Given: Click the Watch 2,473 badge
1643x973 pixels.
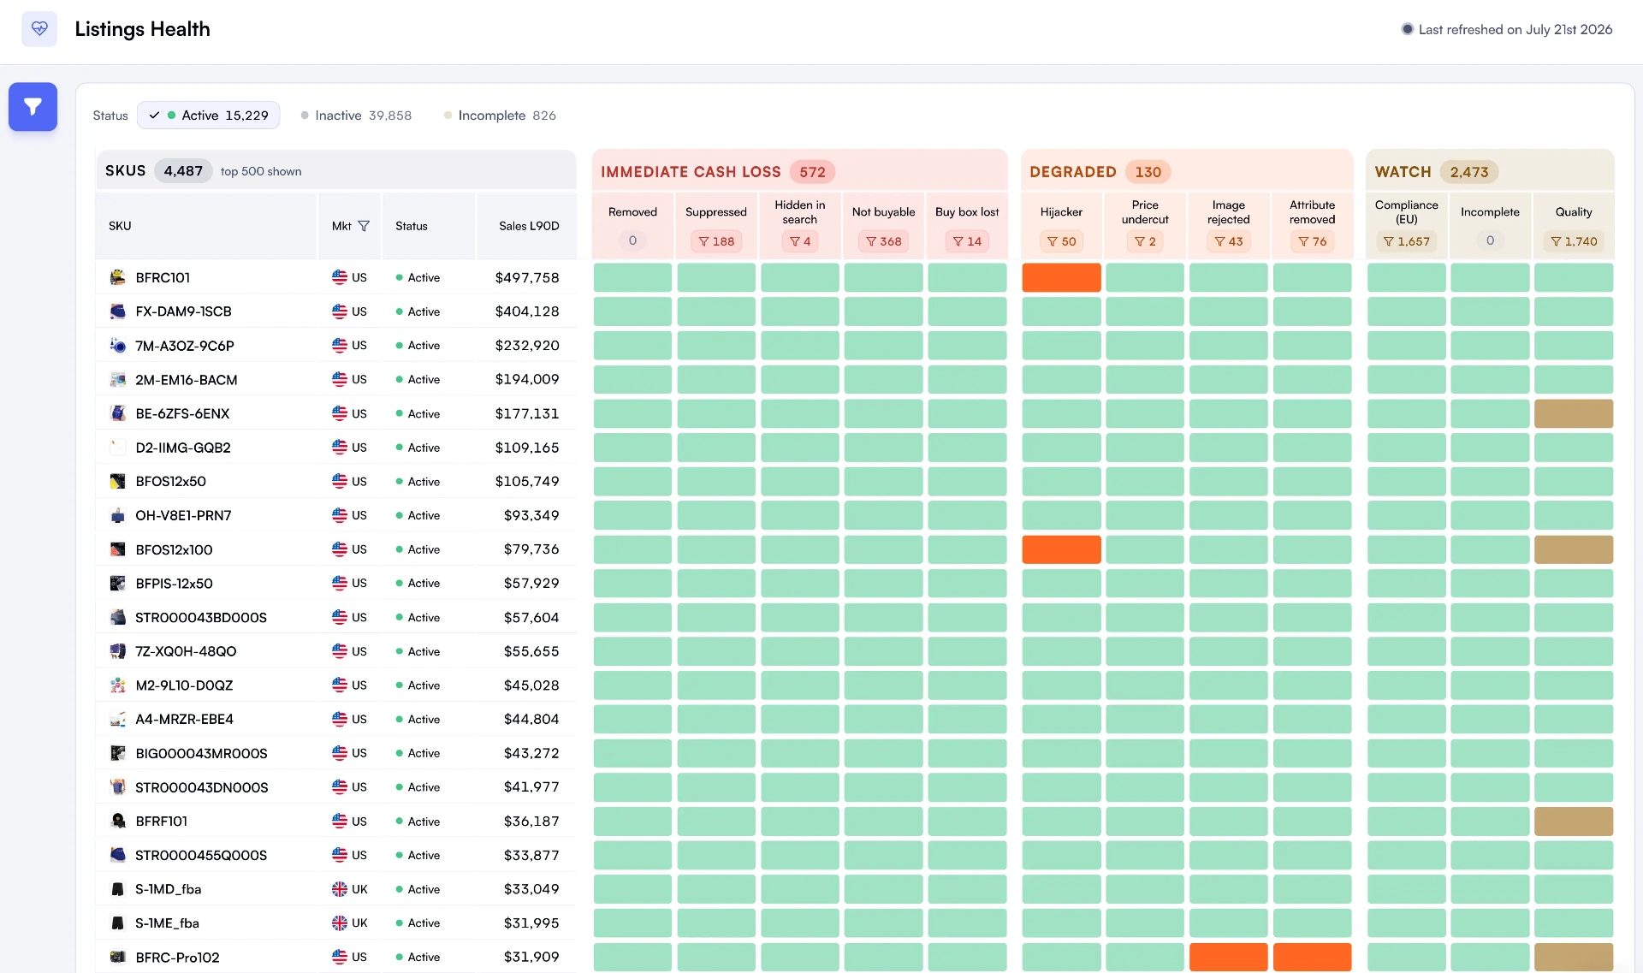Looking at the screenshot, I should (x=1468, y=172).
